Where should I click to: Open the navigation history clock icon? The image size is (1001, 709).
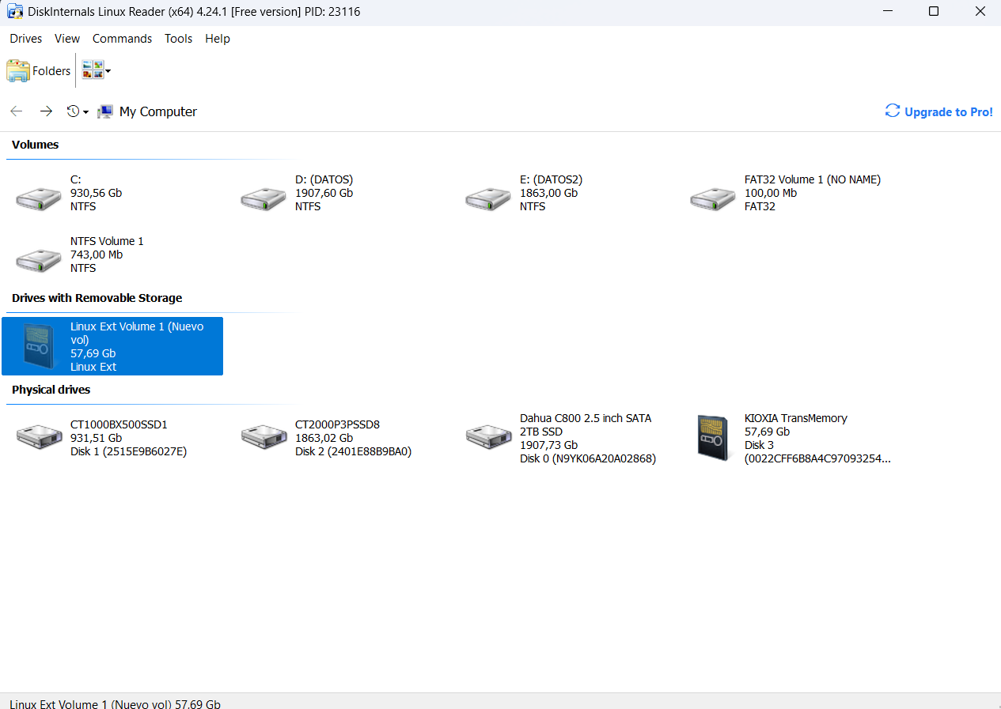(x=73, y=111)
